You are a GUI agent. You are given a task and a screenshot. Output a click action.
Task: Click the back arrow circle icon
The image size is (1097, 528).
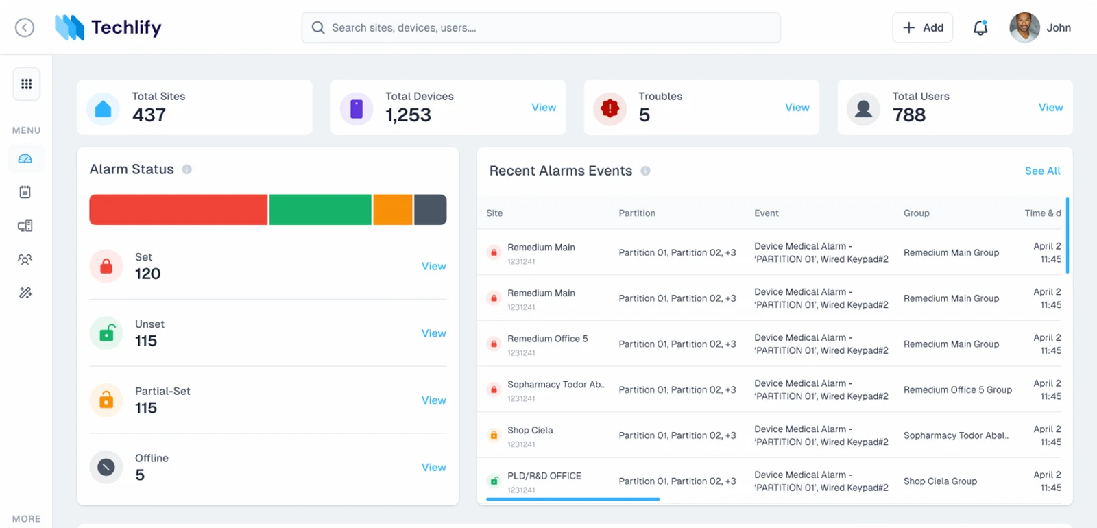point(25,27)
